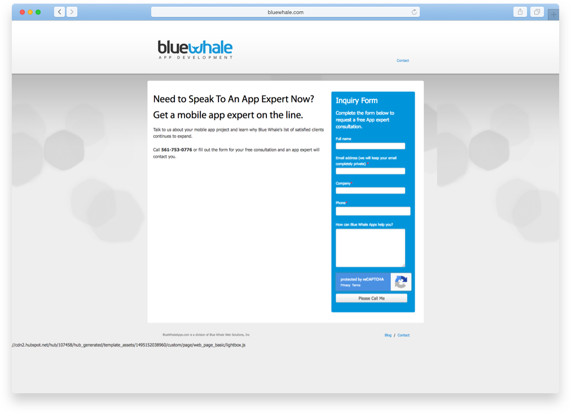Click the Full name input field
The width and height of the screenshot is (571, 413).
click(x=370, y=146)
